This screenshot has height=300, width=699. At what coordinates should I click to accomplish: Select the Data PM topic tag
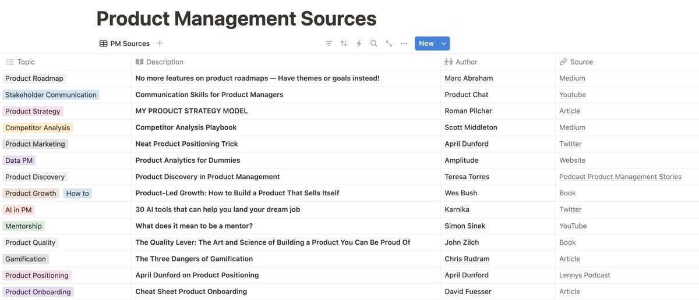20,160
